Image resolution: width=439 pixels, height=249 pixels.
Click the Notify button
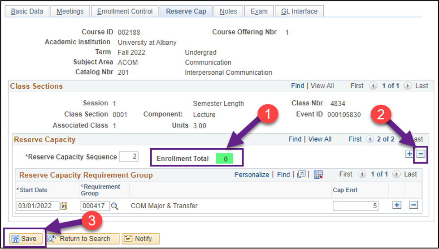(x=140, y=239)
